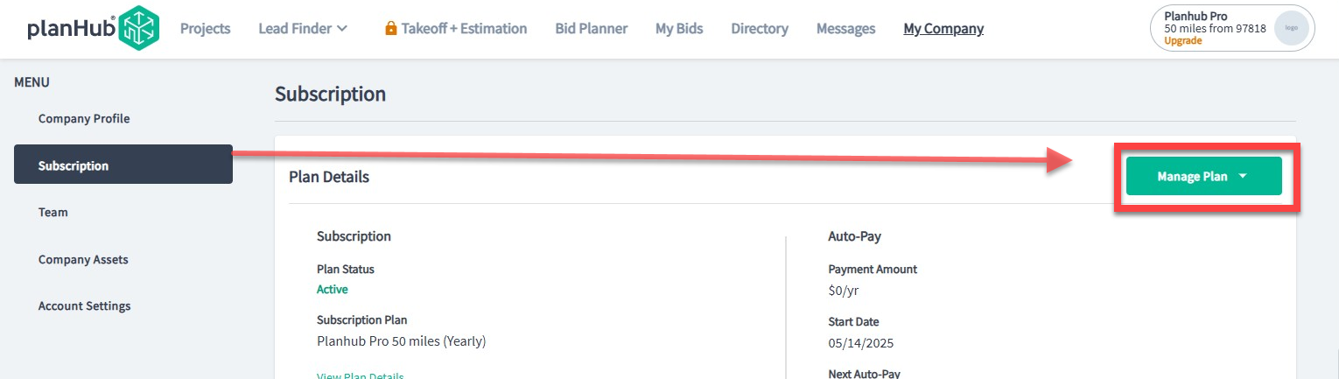Click the View Plan Details link
Image resolution: width=1339 pixels, height=379 pixels.
(x=361, y=375)
